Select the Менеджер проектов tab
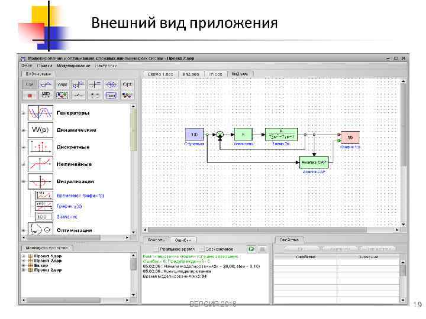This screenshot has width=426, height=319. (47, 248)
